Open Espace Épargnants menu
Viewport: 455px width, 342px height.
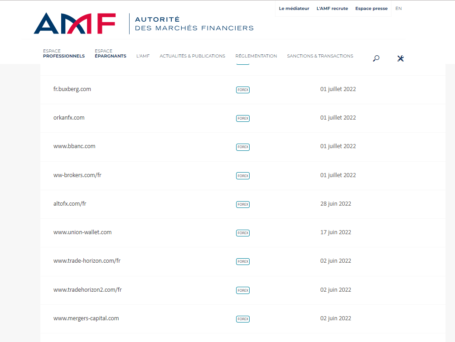point(111,54)
